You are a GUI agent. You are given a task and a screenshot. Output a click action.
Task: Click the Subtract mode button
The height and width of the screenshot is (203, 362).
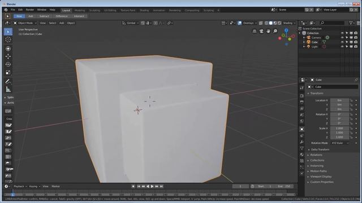[x=44, y=16]
